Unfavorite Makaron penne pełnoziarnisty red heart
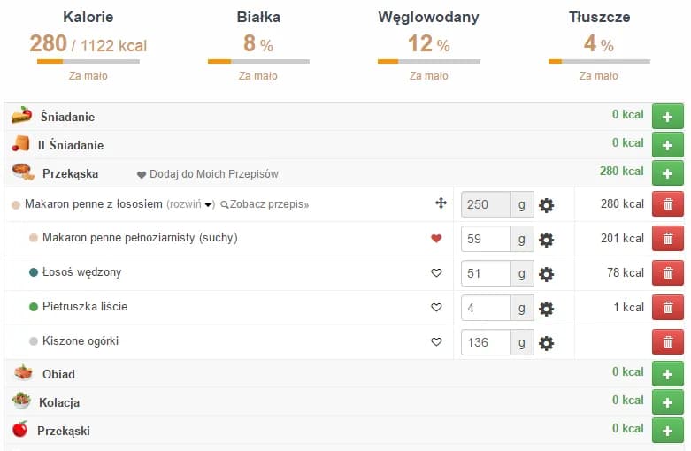 436,239
